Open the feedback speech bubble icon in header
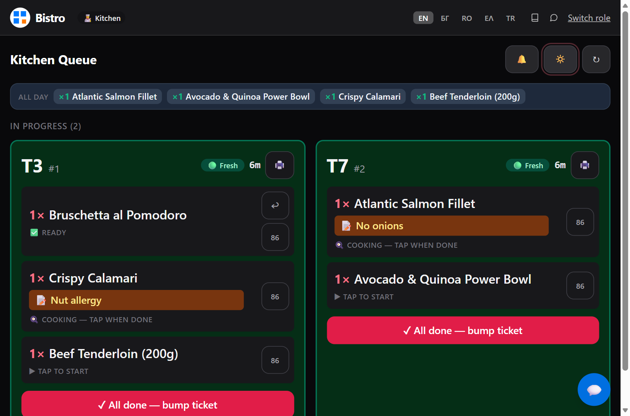 (x=554, y=18)
